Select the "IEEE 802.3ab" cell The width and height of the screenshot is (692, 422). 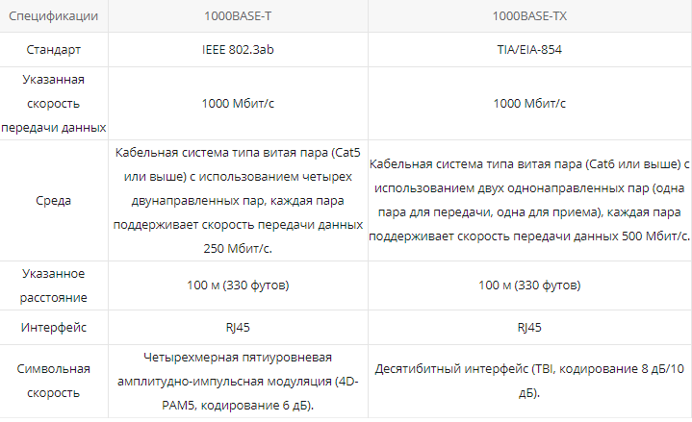238,49
